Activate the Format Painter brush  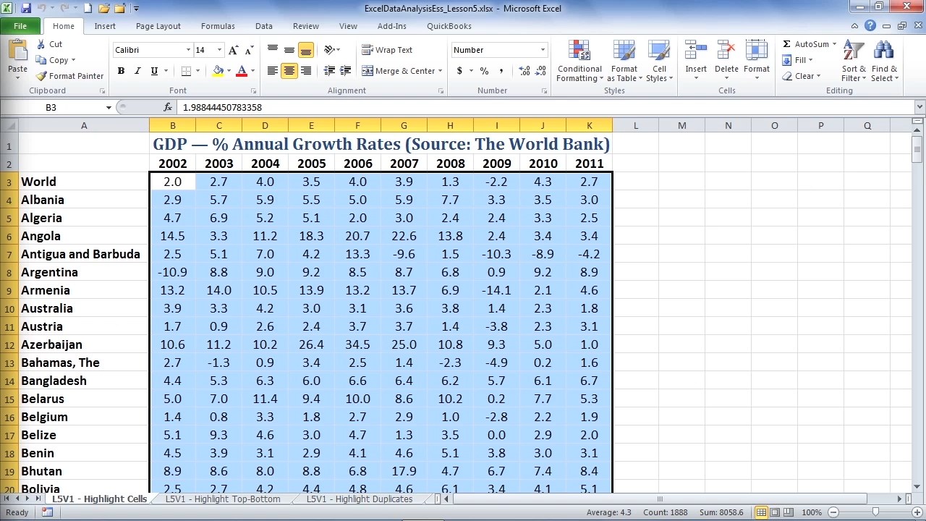(x=69, y=76)
